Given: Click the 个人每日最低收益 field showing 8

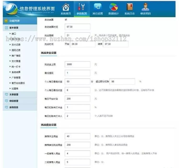Looking at the screenshot, I should [x=77, y=90].
